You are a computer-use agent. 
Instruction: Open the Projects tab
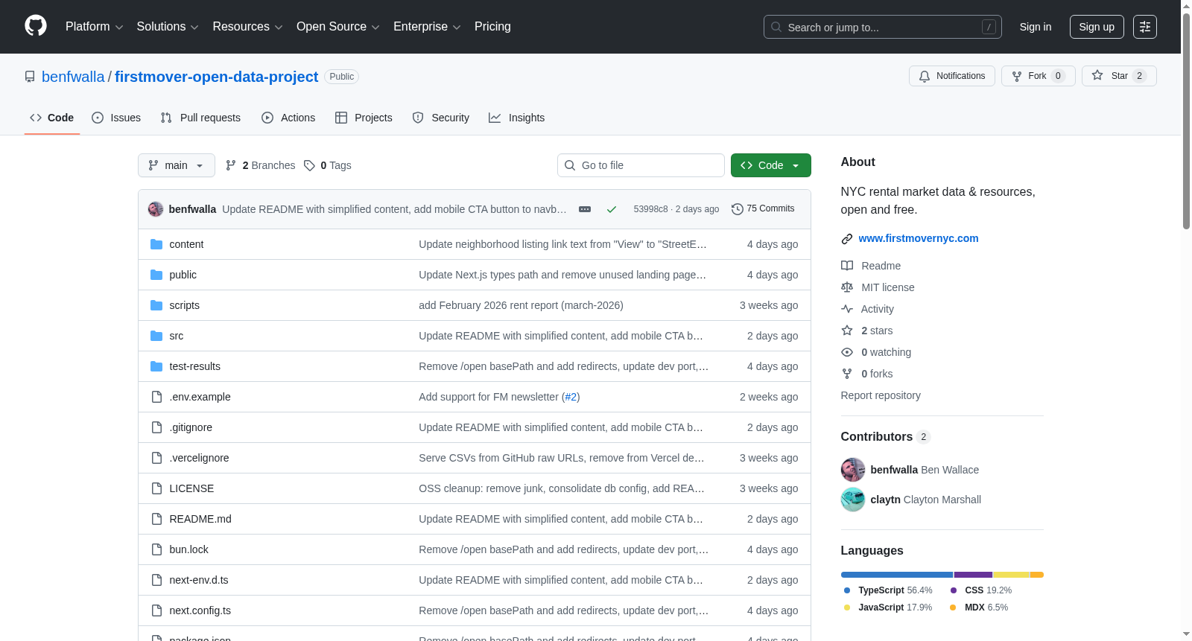[364, 118]
